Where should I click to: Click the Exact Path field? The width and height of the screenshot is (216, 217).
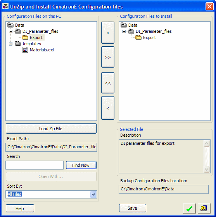tap(51, 147)
